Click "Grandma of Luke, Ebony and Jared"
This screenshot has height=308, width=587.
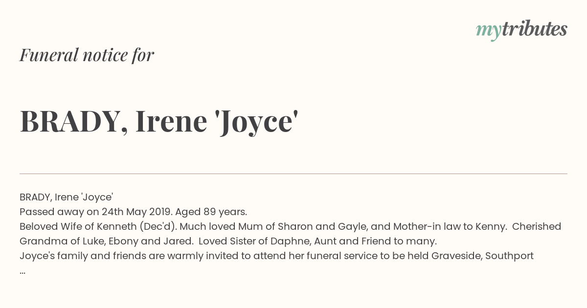coord(106,241)
